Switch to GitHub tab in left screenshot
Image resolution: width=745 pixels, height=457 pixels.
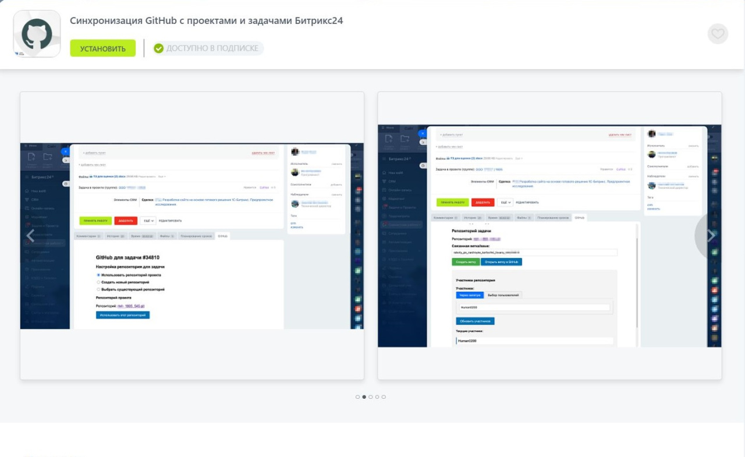click(223, 236)
